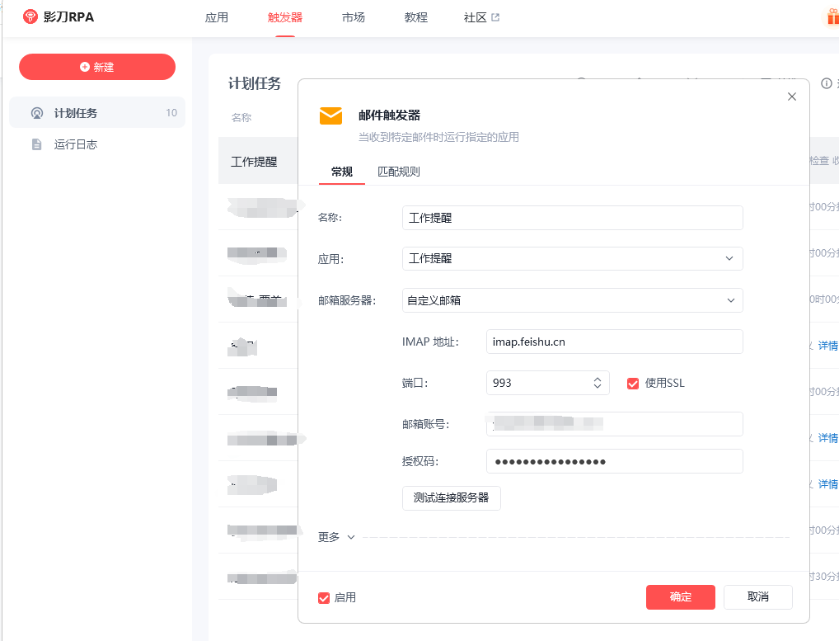839x641 pixels.
Task: Open the gift box icon
Action: pos(832,17)
